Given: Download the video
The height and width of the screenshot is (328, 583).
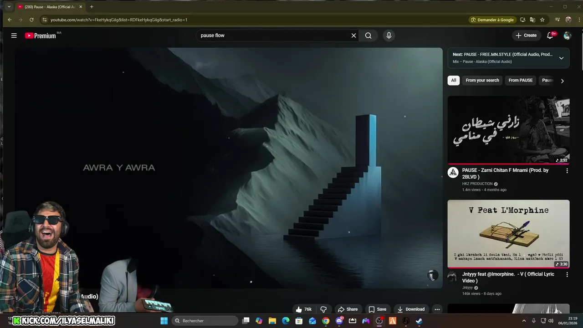Looking at the screenshot, I should click(411, 309).
